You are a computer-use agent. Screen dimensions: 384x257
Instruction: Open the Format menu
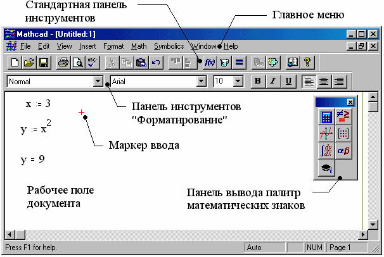click(113, 46)
